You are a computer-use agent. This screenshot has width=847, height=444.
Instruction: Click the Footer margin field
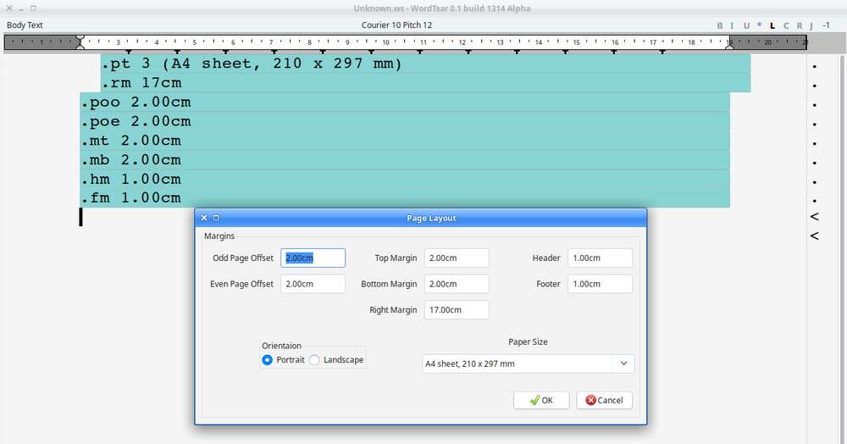click(x=600, y=284)
